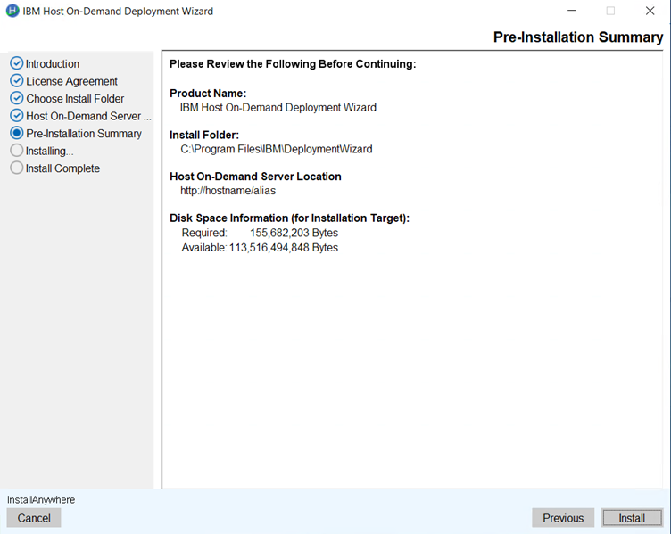Click the checkmark icon beside License Agreement

[x=16, y=81]
